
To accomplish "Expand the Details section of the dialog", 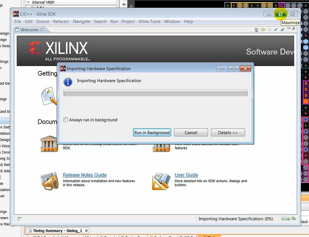I will coord(228,132).
